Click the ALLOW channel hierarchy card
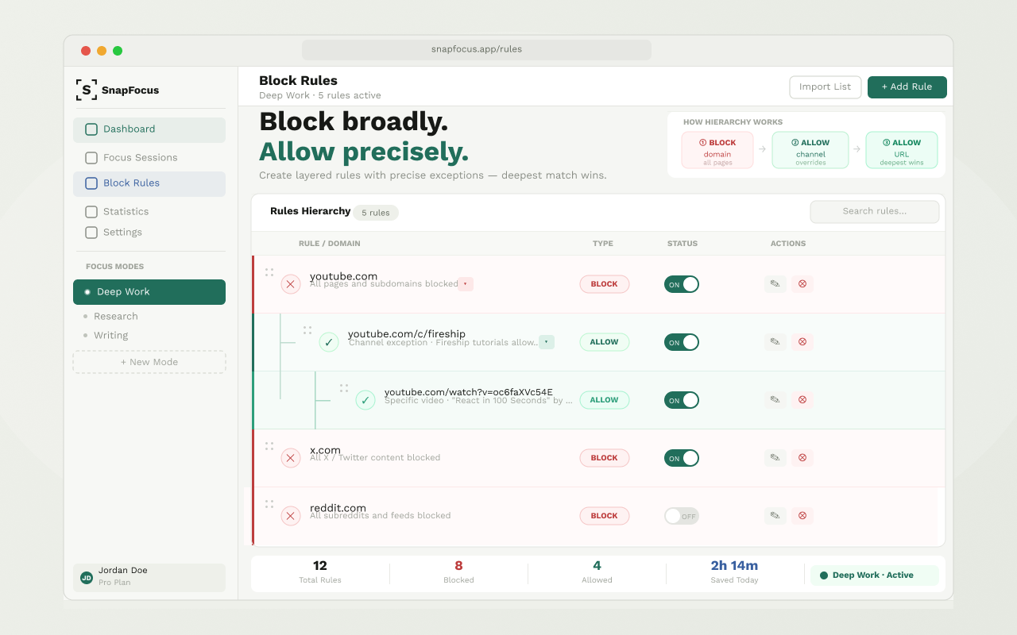 (810, 150)
